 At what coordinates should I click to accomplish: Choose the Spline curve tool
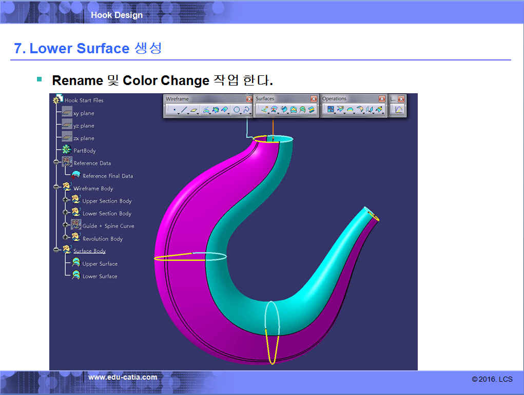point(246,110)
